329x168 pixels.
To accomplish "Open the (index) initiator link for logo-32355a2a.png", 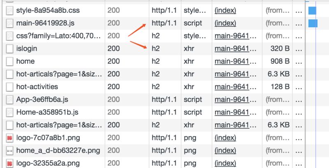I will click(225, 163).
